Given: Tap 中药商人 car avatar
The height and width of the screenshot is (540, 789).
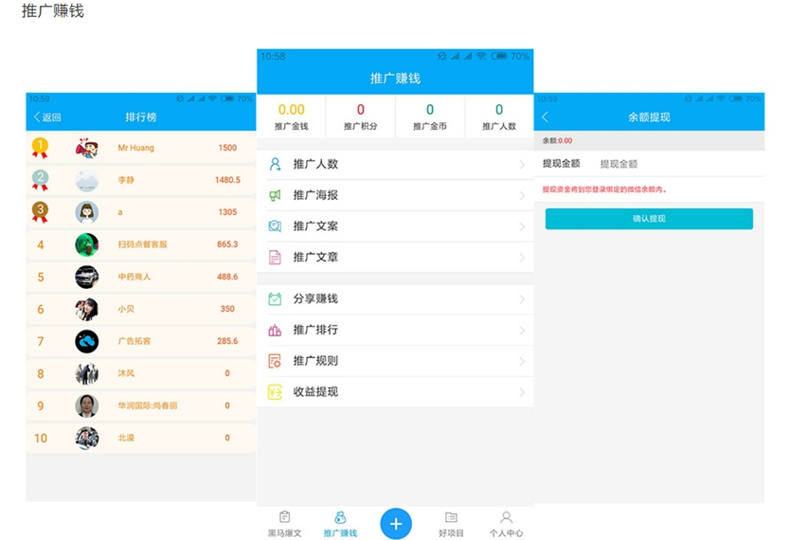Looking at the screenshot, I should (x=86, y=277).
